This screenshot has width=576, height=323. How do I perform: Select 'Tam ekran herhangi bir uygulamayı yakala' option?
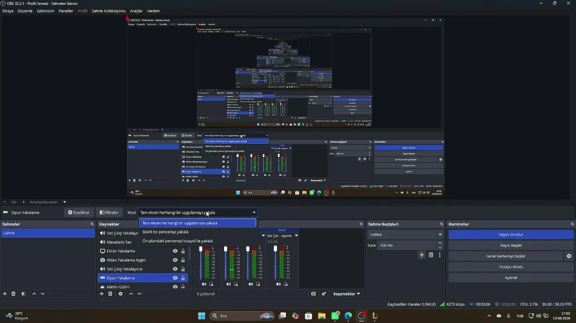(x=198, y=223)
